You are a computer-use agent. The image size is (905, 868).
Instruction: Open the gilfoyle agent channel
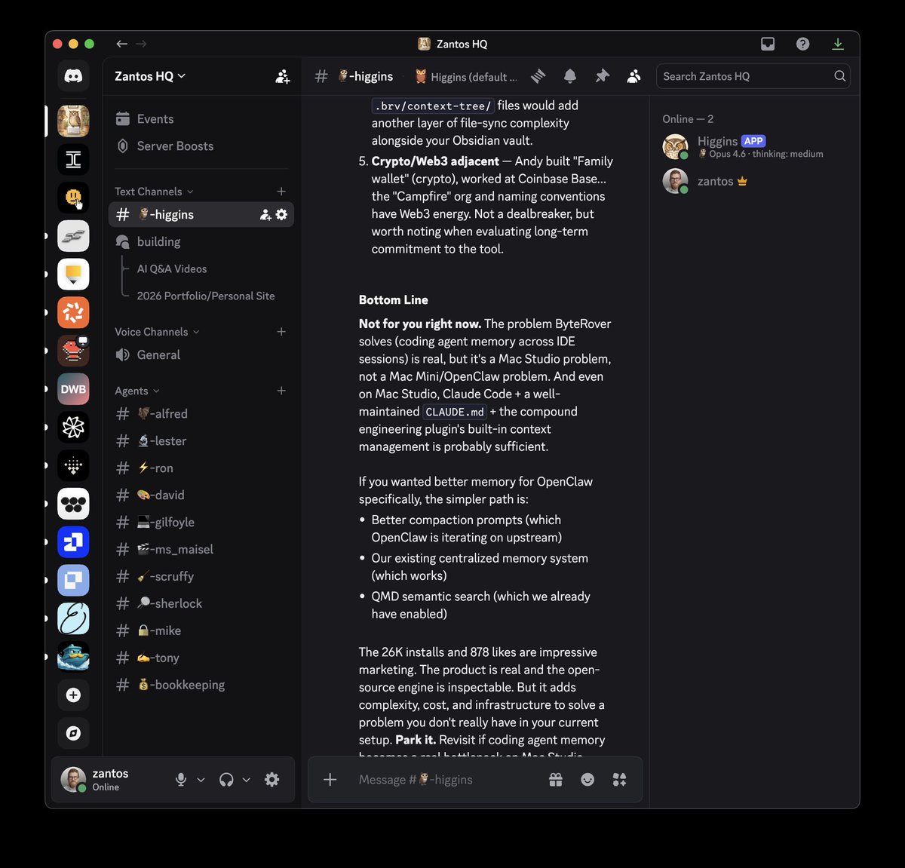tap(201, 523)
